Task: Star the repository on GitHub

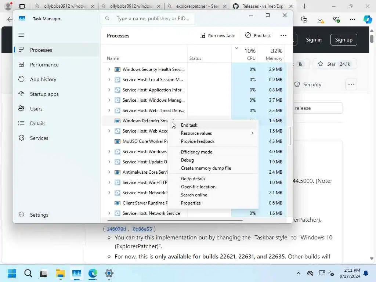Action: click(x=335, y=64)
